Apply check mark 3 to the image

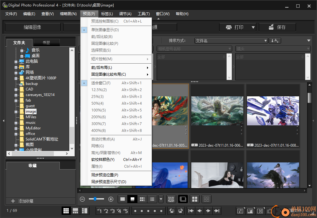click(x=112, y=211)
